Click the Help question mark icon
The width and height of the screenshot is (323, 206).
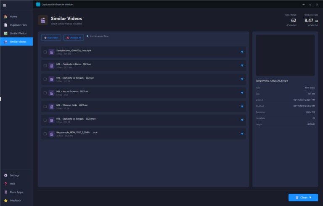6,184
